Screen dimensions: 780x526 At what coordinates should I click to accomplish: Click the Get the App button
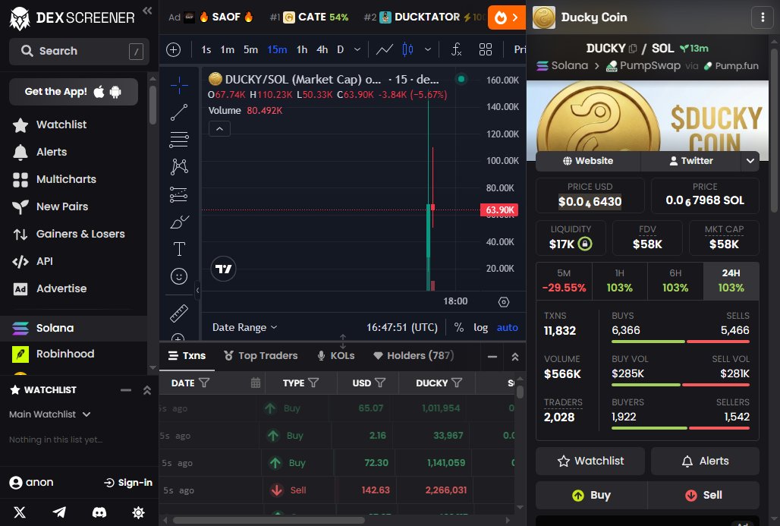coord(74,92)
